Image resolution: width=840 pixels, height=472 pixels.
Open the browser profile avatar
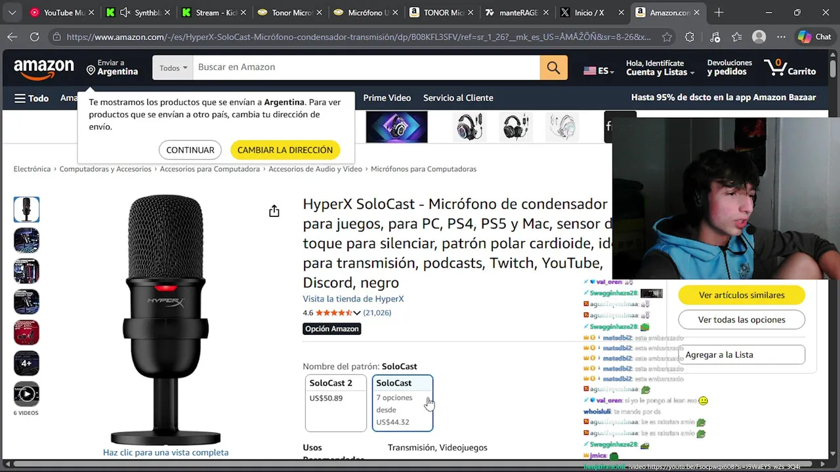point(759,37)
